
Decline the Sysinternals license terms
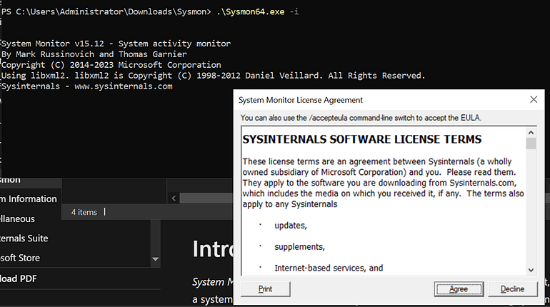click(512, 289)
